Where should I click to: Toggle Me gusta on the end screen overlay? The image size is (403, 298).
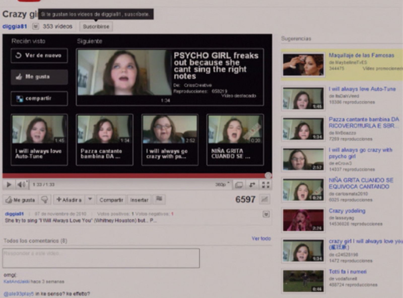coord(39,77)
